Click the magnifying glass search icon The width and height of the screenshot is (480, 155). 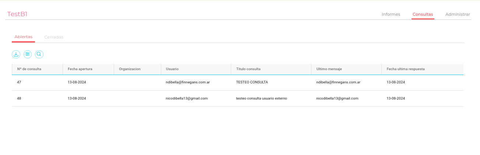click(39, 54)
